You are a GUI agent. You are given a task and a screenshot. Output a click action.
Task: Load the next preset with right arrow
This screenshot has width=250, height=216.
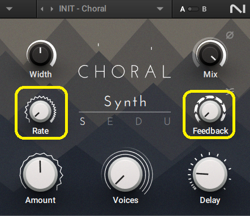pyautogui.click(x=51, y=9)
